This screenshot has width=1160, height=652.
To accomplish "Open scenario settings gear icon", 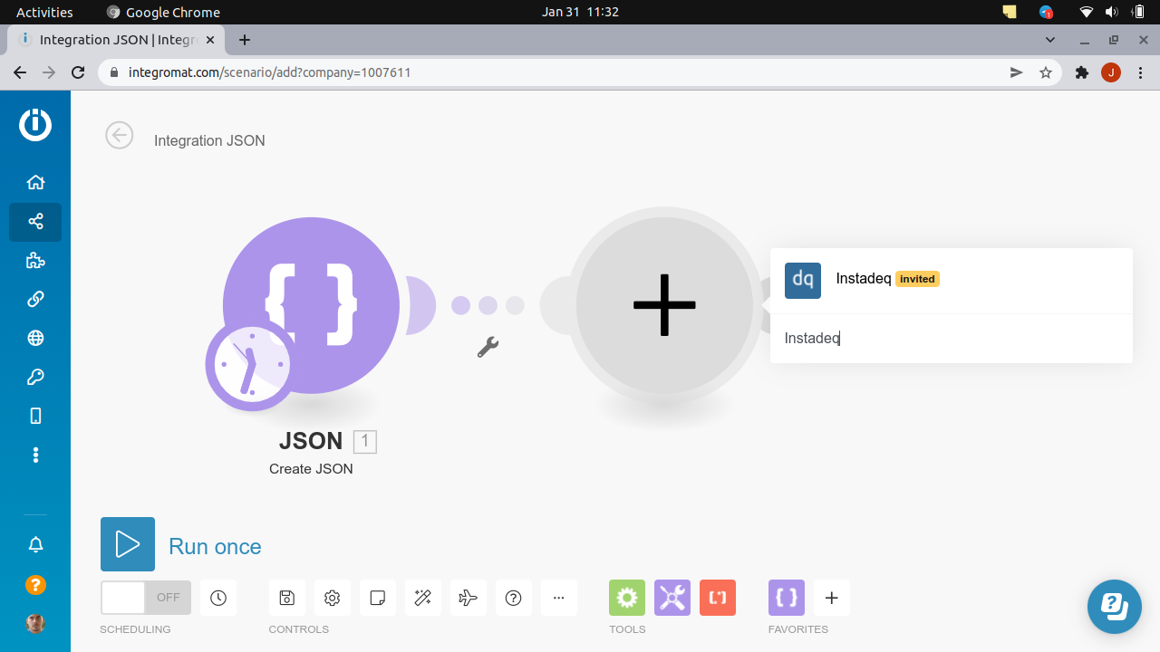I will tap(333, 598).
